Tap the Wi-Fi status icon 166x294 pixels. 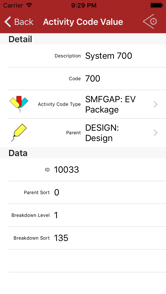coord(29,5)
